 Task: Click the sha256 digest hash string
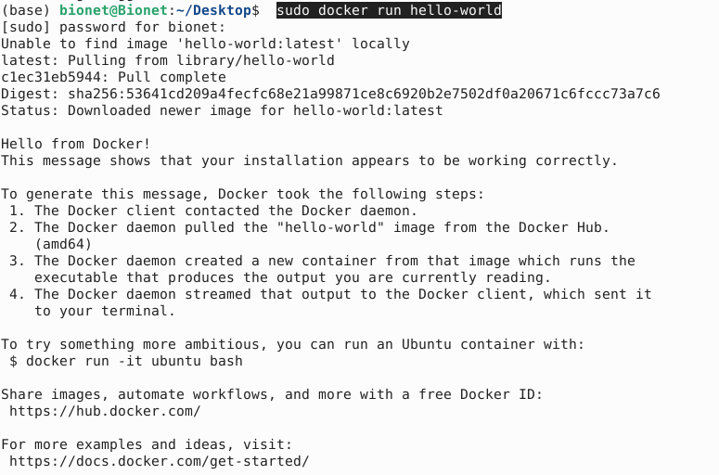coord(364,94)
